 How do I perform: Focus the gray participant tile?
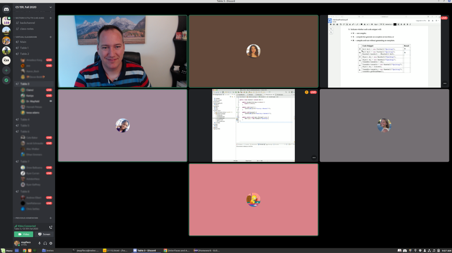click(384, 125)
